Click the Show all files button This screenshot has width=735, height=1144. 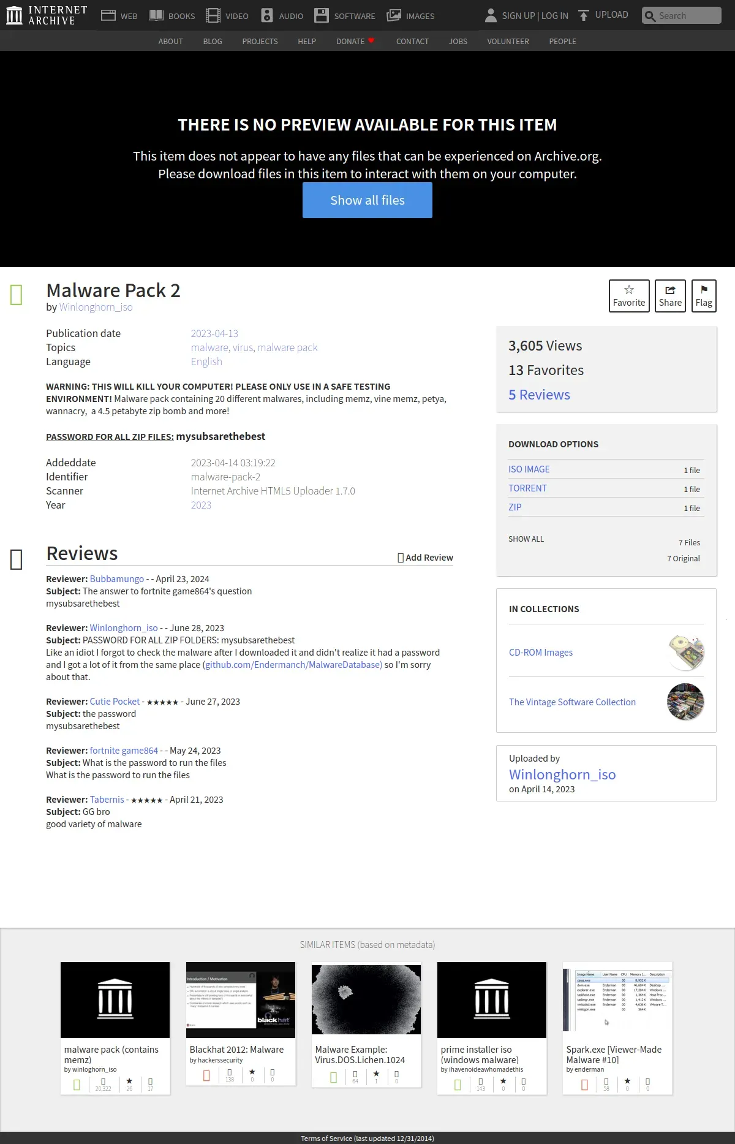coord(367,200)
